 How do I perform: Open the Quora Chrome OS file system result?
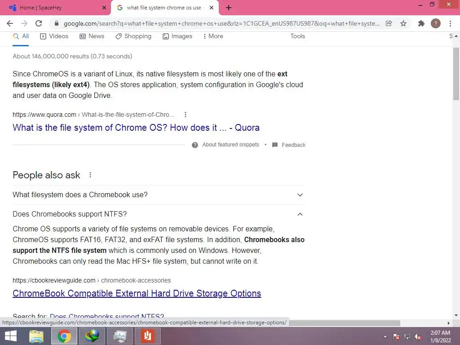point(136,128)
